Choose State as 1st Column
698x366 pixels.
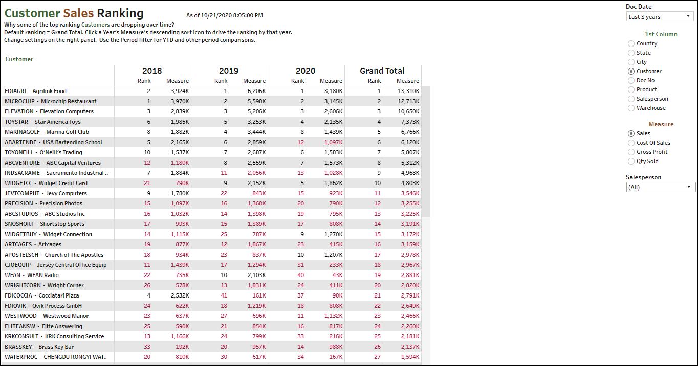pyautogui.click(x=631, y=53)
